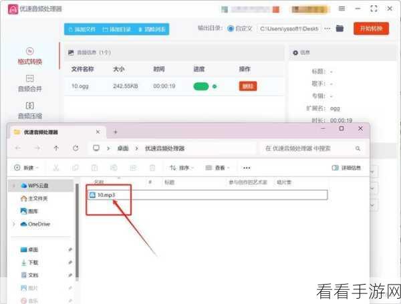Close the 优速音频处理器 Explorer tab
The width and height of the screenshot is (401, 304).
tap(98, 132)
